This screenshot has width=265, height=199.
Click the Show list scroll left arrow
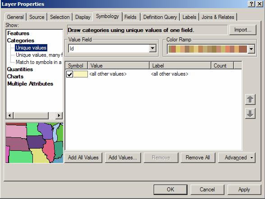point(9,116)
